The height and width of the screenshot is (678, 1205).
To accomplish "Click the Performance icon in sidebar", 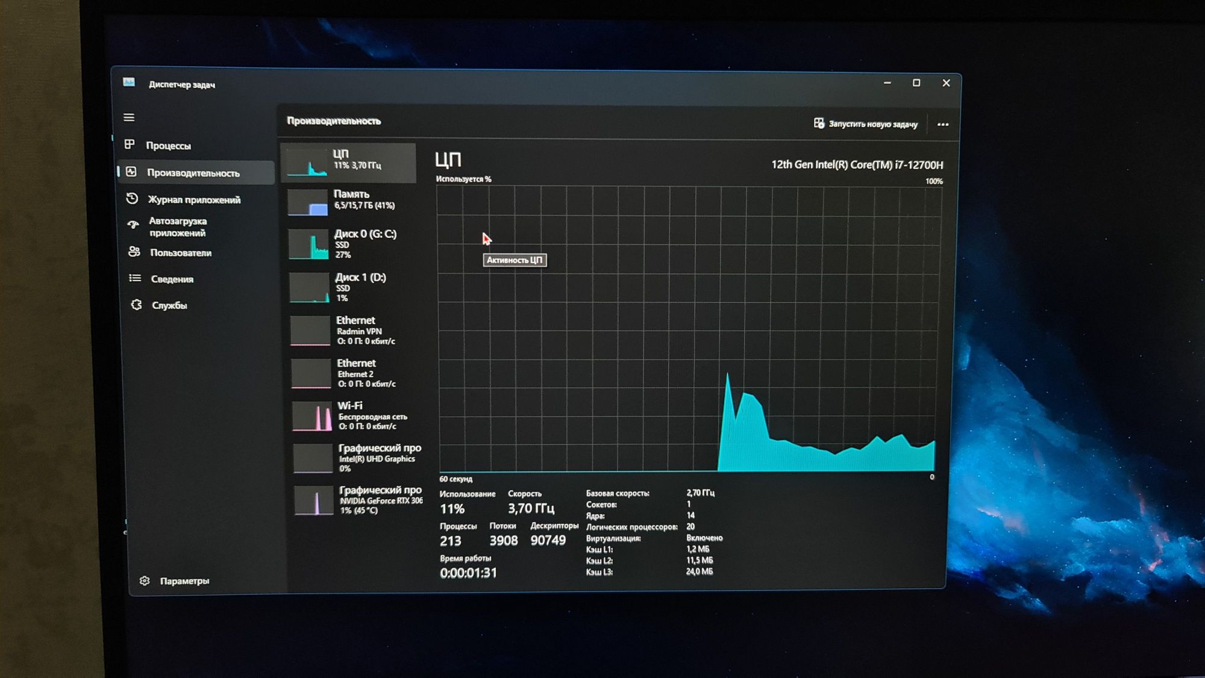I will click(x=131, y=172).
